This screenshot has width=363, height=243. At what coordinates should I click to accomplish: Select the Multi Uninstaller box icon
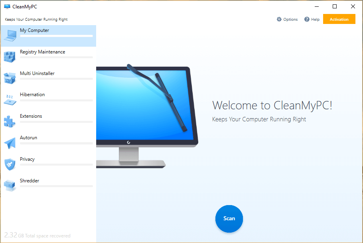(x=10, y=78)
